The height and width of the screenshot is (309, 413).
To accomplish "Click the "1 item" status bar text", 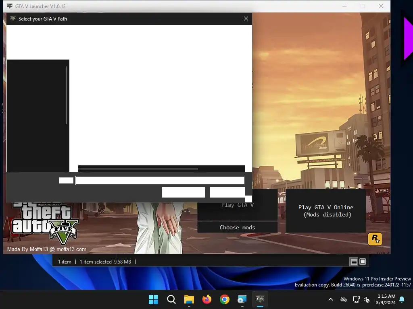I will 65,262.
